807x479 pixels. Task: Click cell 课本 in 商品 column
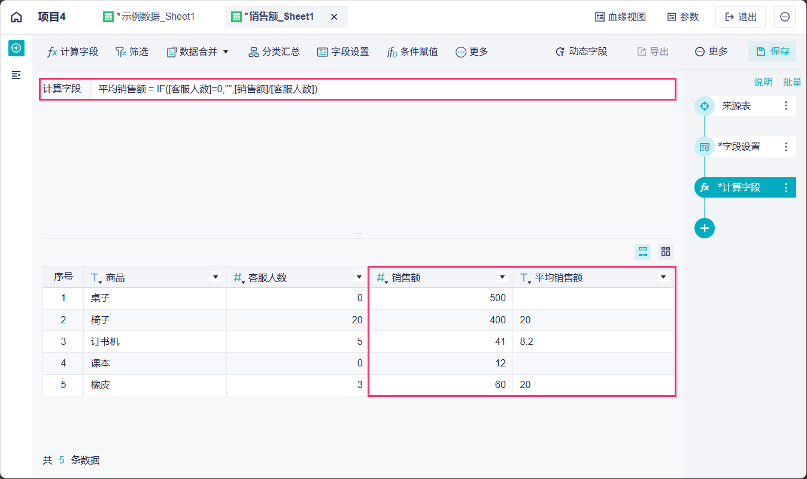click(x=155, y=363)
